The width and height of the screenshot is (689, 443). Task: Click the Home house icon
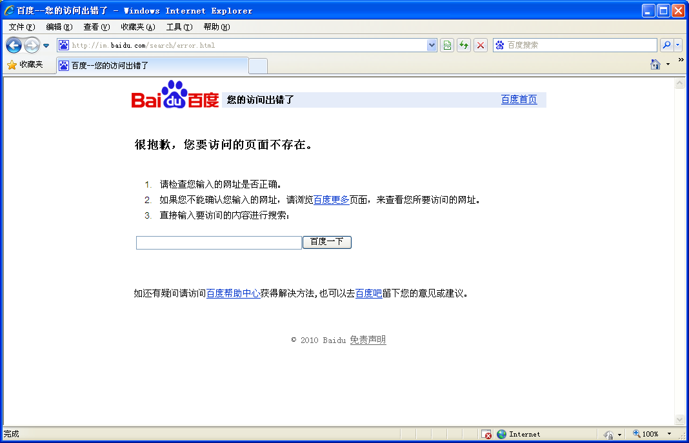(x=655, y=64)
